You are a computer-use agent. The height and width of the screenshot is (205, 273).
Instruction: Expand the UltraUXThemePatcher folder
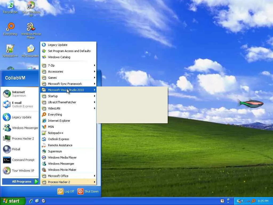click(x=68, y=102)
